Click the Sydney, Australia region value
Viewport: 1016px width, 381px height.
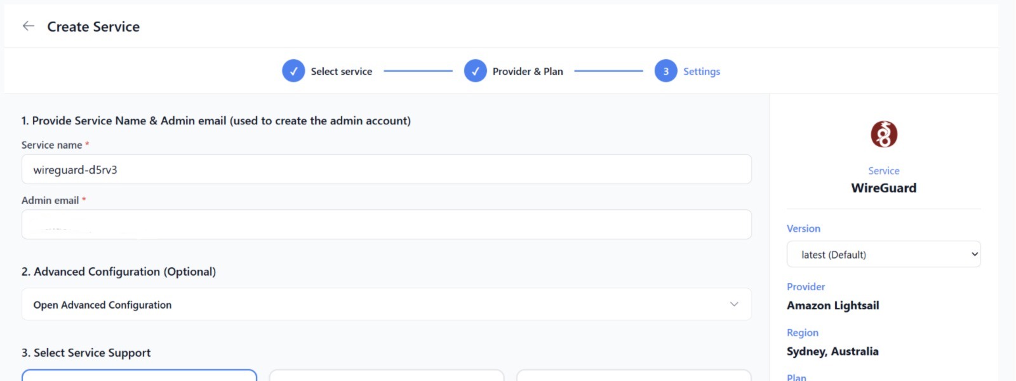click(832, 351)
